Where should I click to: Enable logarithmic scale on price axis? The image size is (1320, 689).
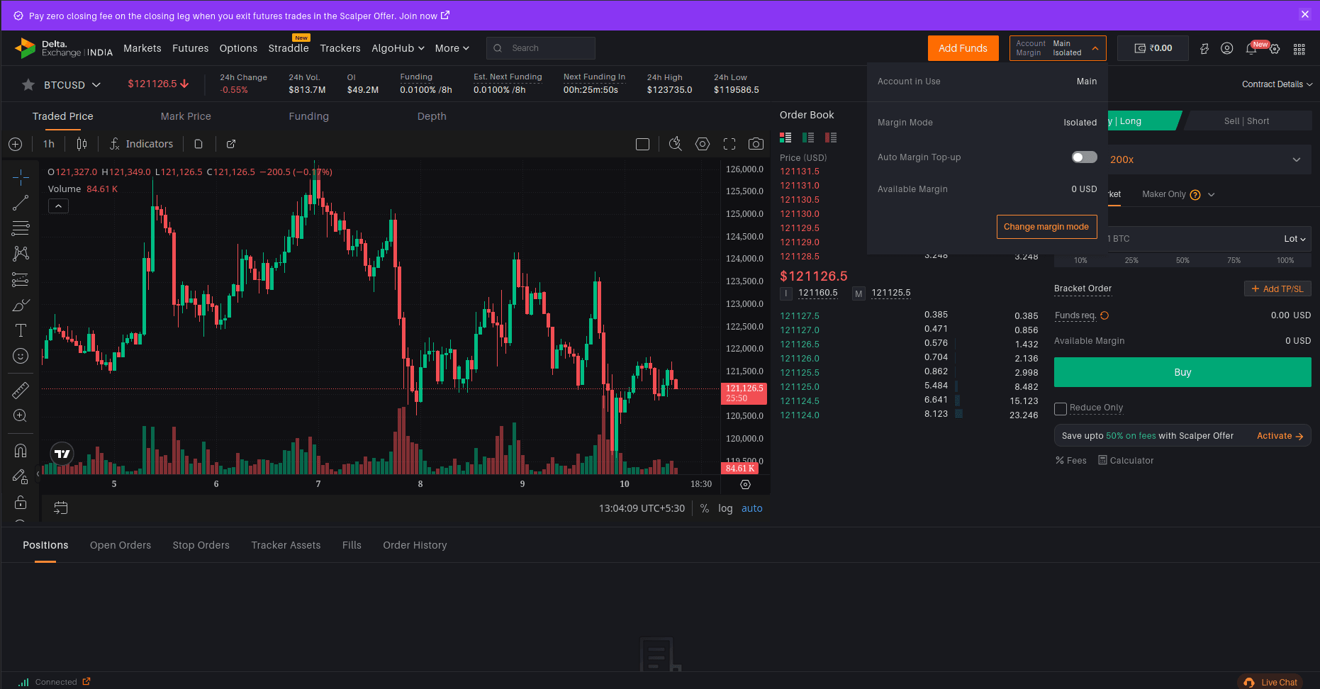pos(725,508)
